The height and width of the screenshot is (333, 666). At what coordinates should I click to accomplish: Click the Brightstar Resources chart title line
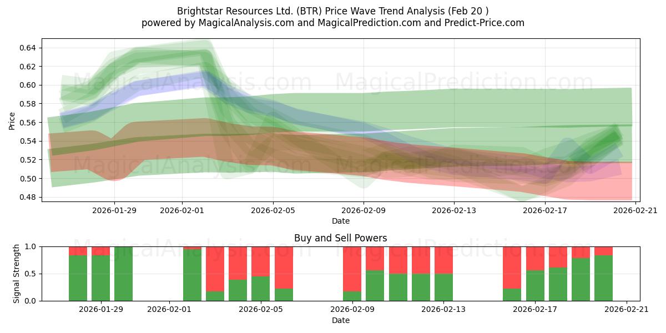click(333, 11)
